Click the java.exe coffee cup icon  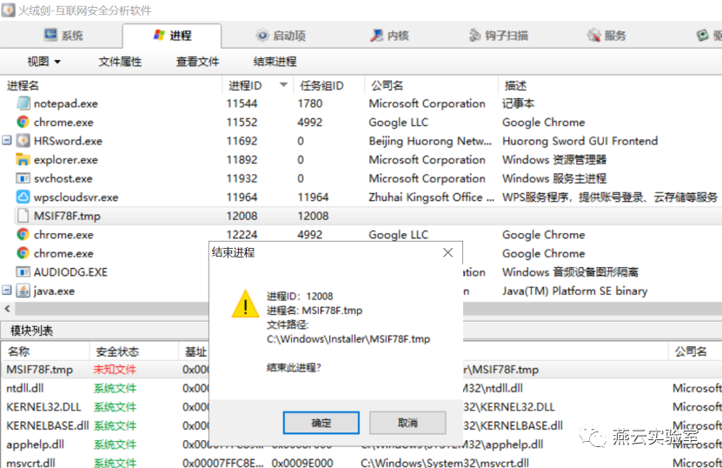(x=23, y=291)
